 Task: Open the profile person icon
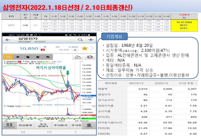click(x=89, y=125)
